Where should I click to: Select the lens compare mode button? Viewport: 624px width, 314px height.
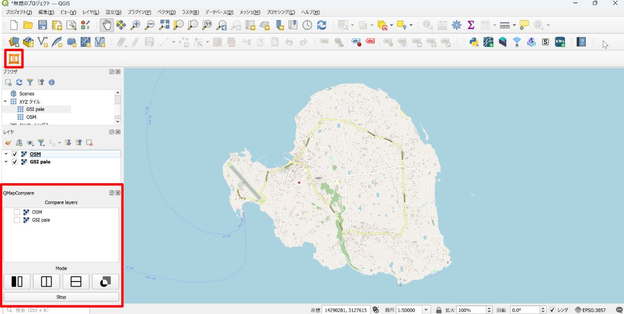click(x=105, y=282)
